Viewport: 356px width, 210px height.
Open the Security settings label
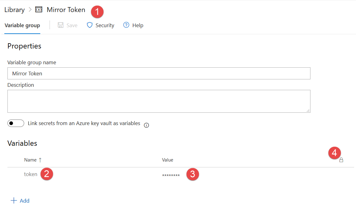pos(105,25)
